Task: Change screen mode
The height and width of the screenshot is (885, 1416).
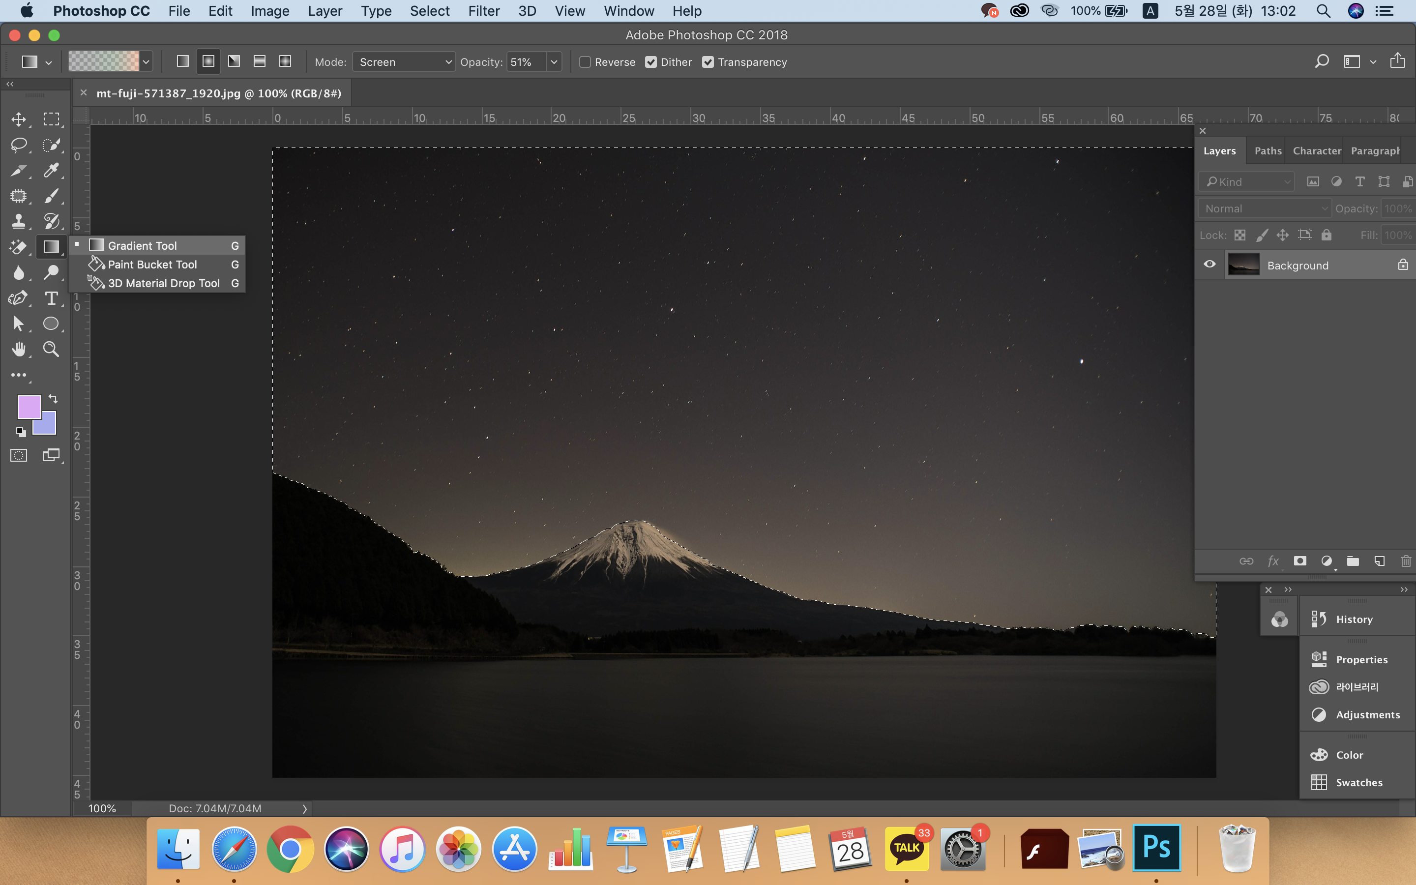Action: point(52,455)
